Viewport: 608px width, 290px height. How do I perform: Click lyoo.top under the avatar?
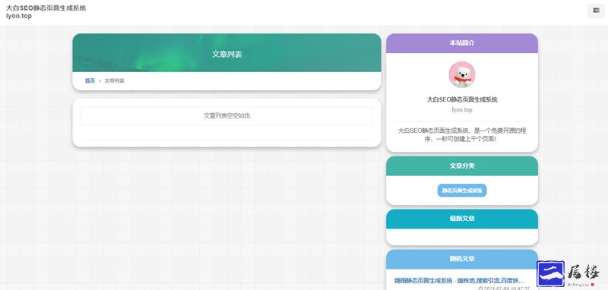[x=462, y=110]
